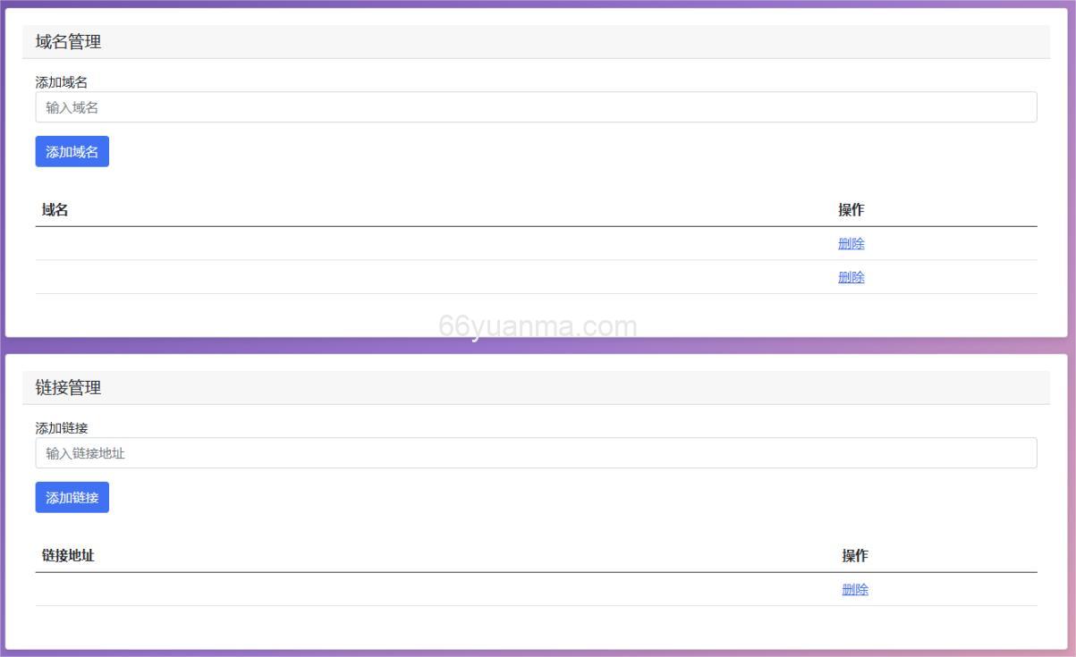1076x657 pixels.
Task: Select the first domain table row's name cell
Action: (429, 244)
